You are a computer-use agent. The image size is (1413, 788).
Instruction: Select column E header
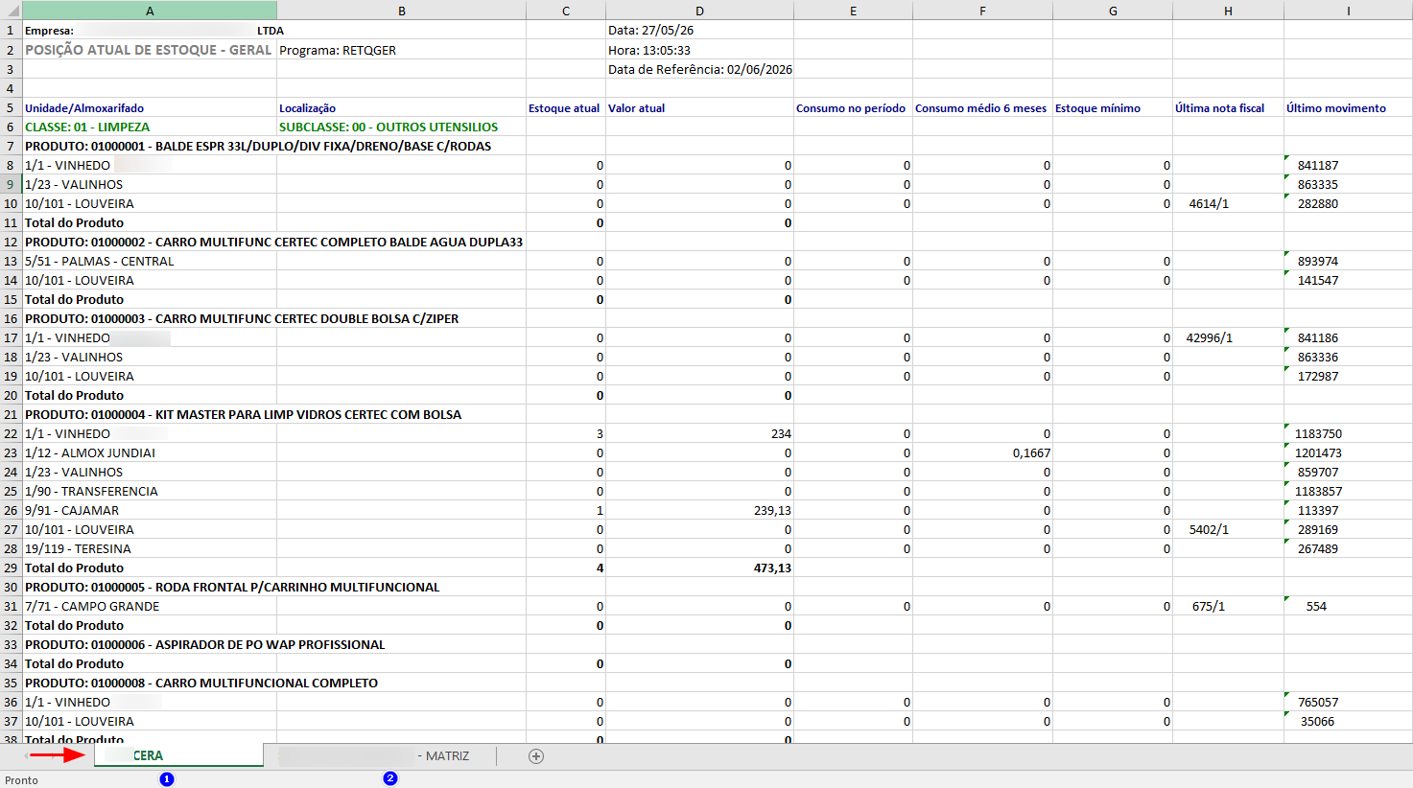pos(853,11)
